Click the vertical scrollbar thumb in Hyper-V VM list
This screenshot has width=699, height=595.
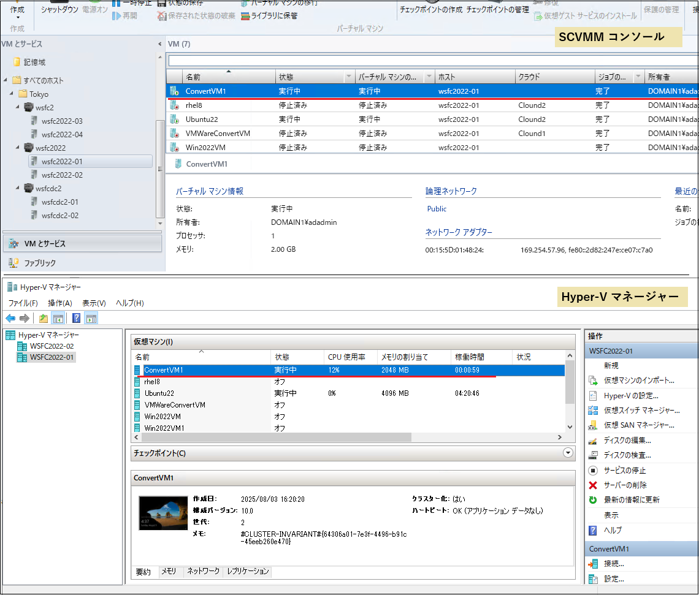point(569,382)
